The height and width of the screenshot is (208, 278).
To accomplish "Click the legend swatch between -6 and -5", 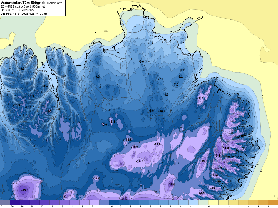I will pyautogui.click(x=154, y=202).
